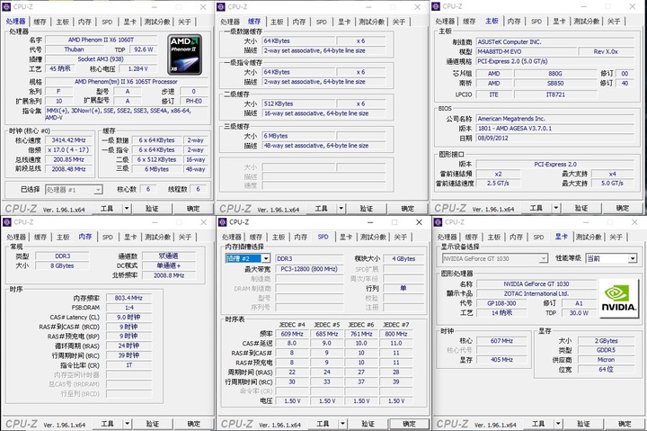647x431 pixels.
Task: Click the 三级缓存 size 6 MBytes field
Action: [x=298, y=136]
